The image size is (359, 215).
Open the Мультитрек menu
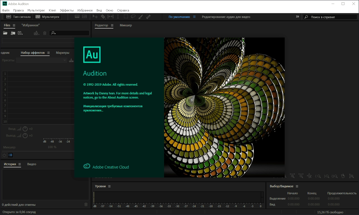tap(36, 10)
